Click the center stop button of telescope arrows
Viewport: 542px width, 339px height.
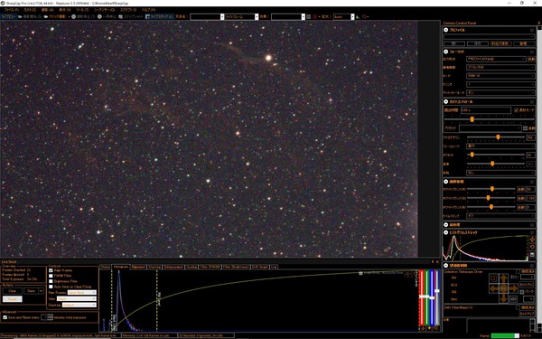pos(504,288)
